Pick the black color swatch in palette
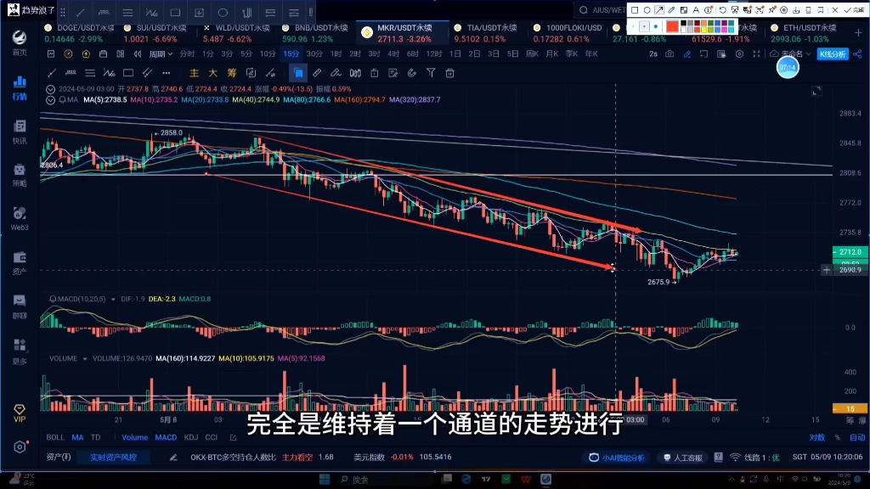The width and height of the screenshot is (870, 489). point(684,23)
